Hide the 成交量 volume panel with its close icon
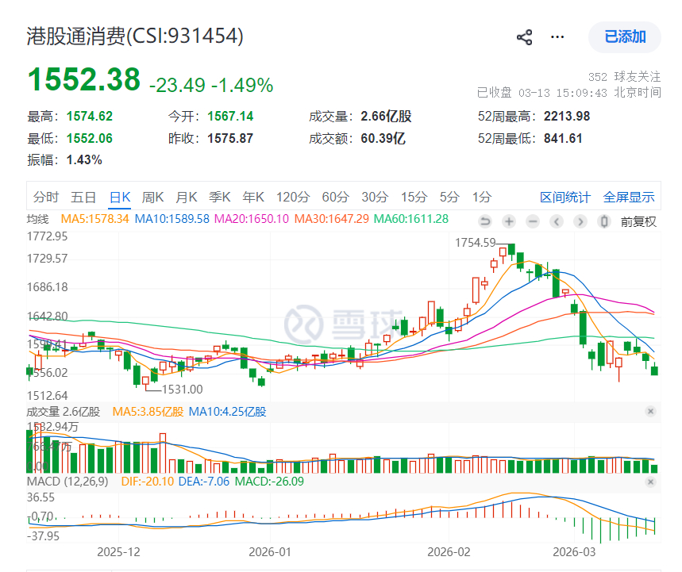 [x=650, y=412]
